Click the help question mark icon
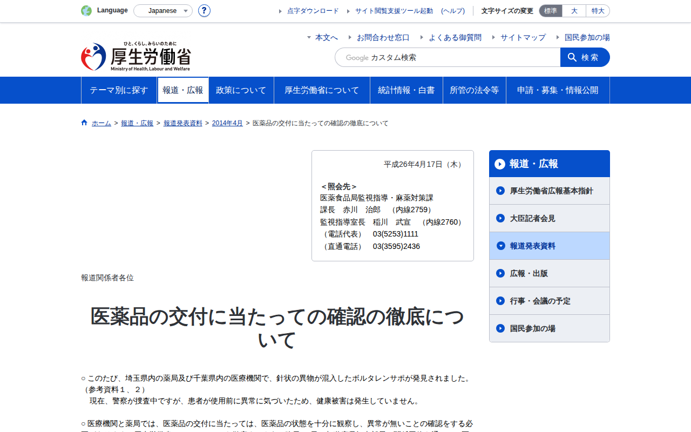The image size is (691, 432). point(204,10)
